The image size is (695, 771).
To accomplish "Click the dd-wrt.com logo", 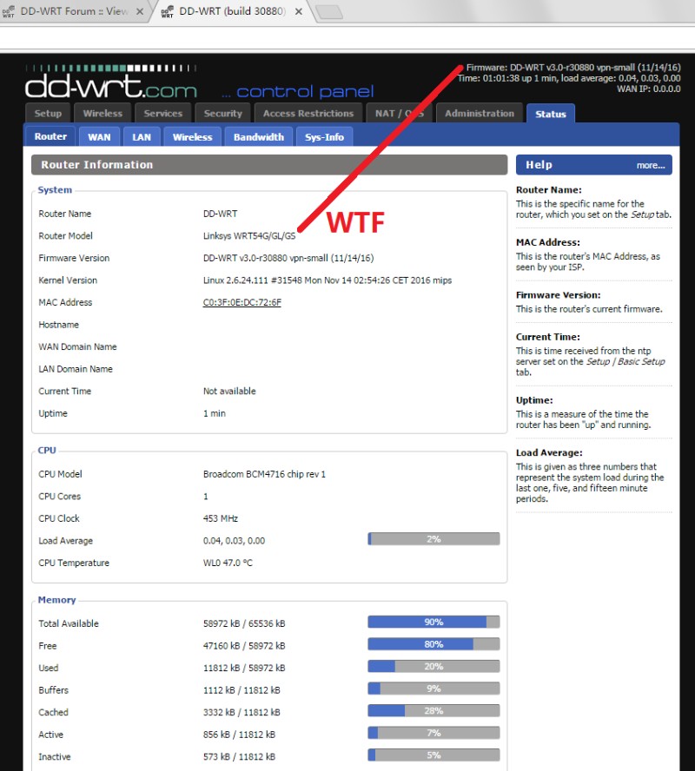I will pos(110,82).
